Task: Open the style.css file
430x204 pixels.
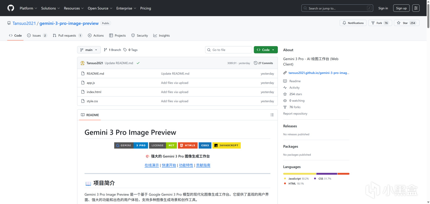Action: (92, 101)
